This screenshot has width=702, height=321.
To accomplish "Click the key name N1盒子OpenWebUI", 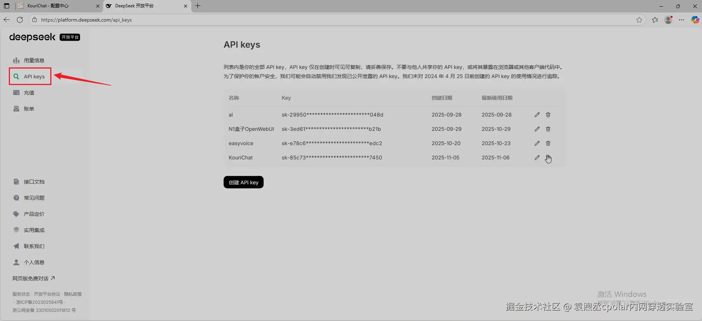I will [251, 129].
